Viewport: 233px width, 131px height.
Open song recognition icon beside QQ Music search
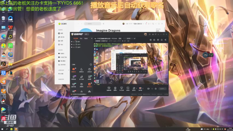click(104, 24)
